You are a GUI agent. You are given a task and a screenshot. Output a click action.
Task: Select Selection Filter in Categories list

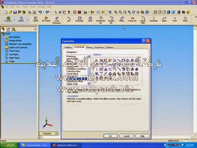click(x=73, y=72)
